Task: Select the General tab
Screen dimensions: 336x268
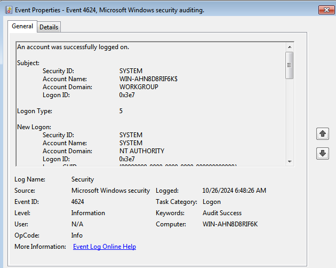Action: tap(22, 26)
